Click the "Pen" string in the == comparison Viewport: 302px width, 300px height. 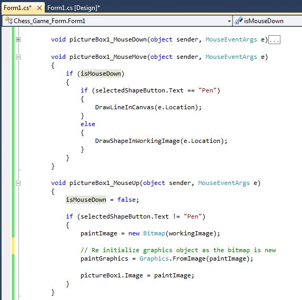point(207,90)
